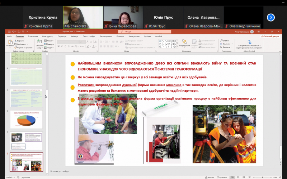Screen dimensions: 287x179
Task: Open the Customize Quick Access Toolbar arrow
Action: [27, 32]
